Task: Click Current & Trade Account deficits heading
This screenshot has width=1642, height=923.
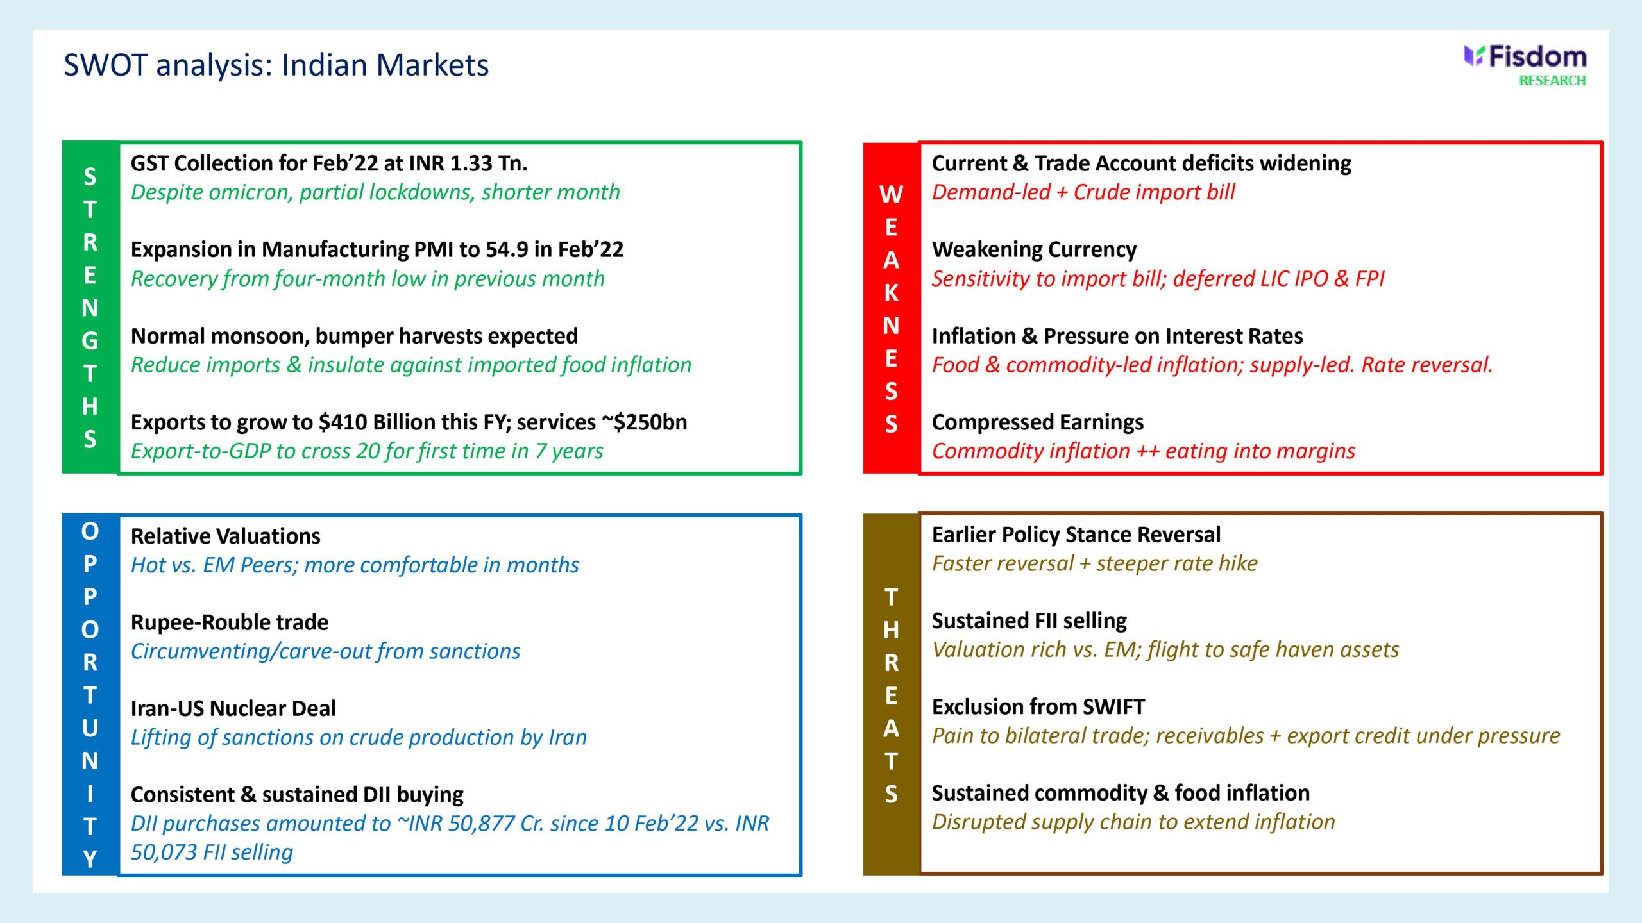Action: click(x=1140, y=163)
